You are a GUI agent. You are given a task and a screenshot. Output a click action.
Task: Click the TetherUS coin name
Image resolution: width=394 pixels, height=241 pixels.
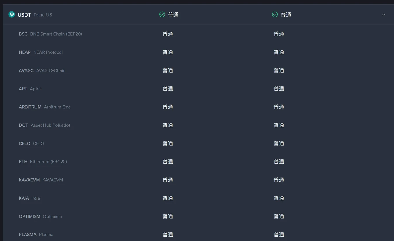(43, 15)
